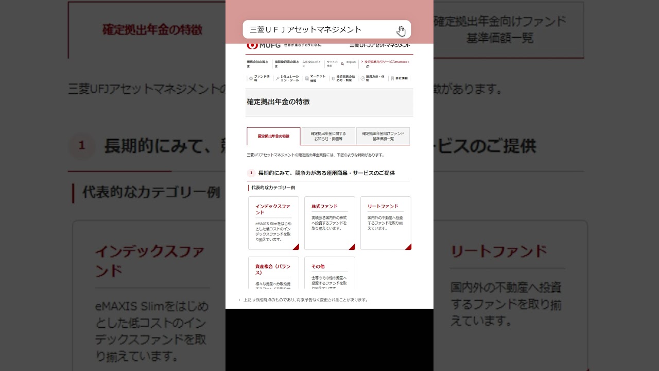Screen dimensions: 659x371
Task: Click the 代表的なカテゴリー例 subheading
Action: click(x=273, y=188)
